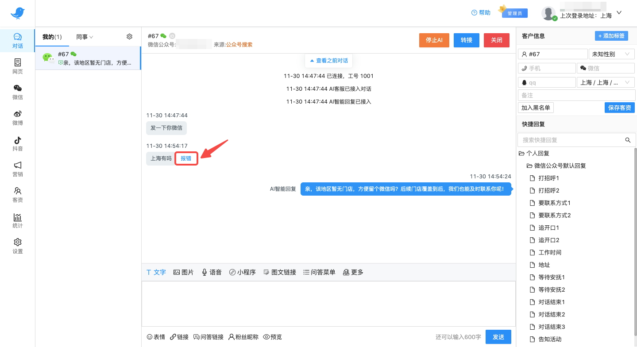Go to 抖音 channel in sidebar

[17, 143]
